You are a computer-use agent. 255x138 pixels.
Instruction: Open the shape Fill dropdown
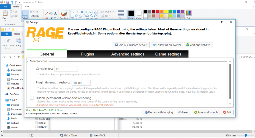106,16
